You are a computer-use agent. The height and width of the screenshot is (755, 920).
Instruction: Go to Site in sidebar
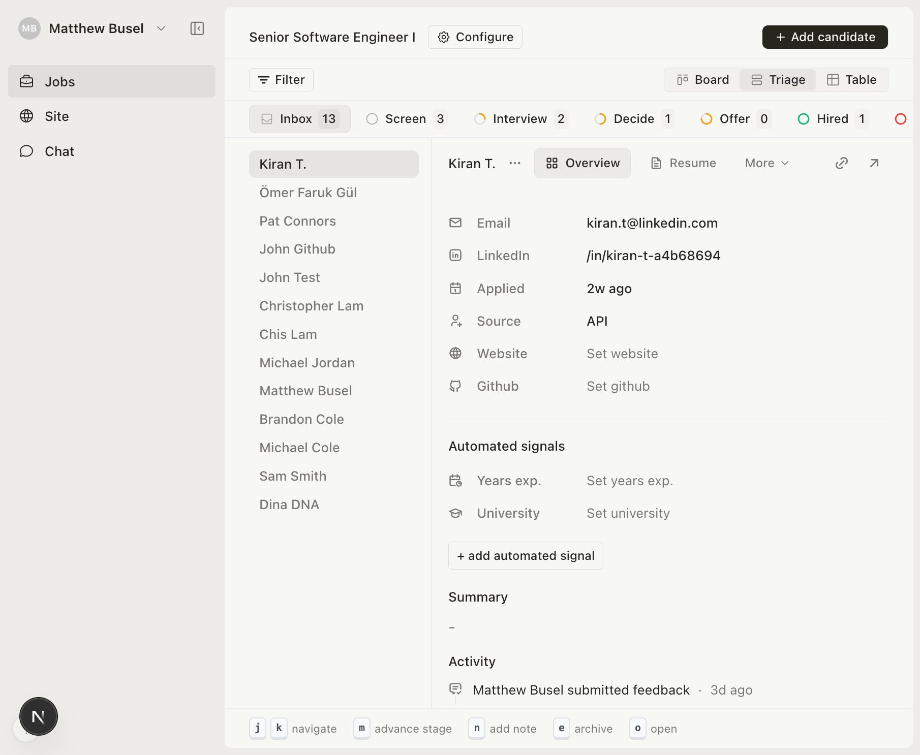coord(112,116)
